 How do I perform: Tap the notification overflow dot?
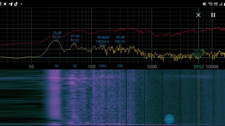21,4
